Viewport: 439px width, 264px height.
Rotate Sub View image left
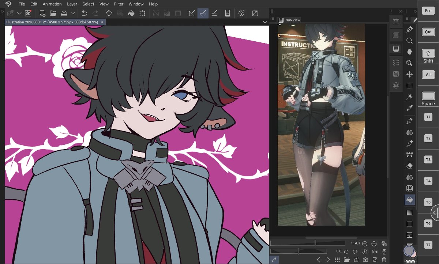[x=346, y=252]
